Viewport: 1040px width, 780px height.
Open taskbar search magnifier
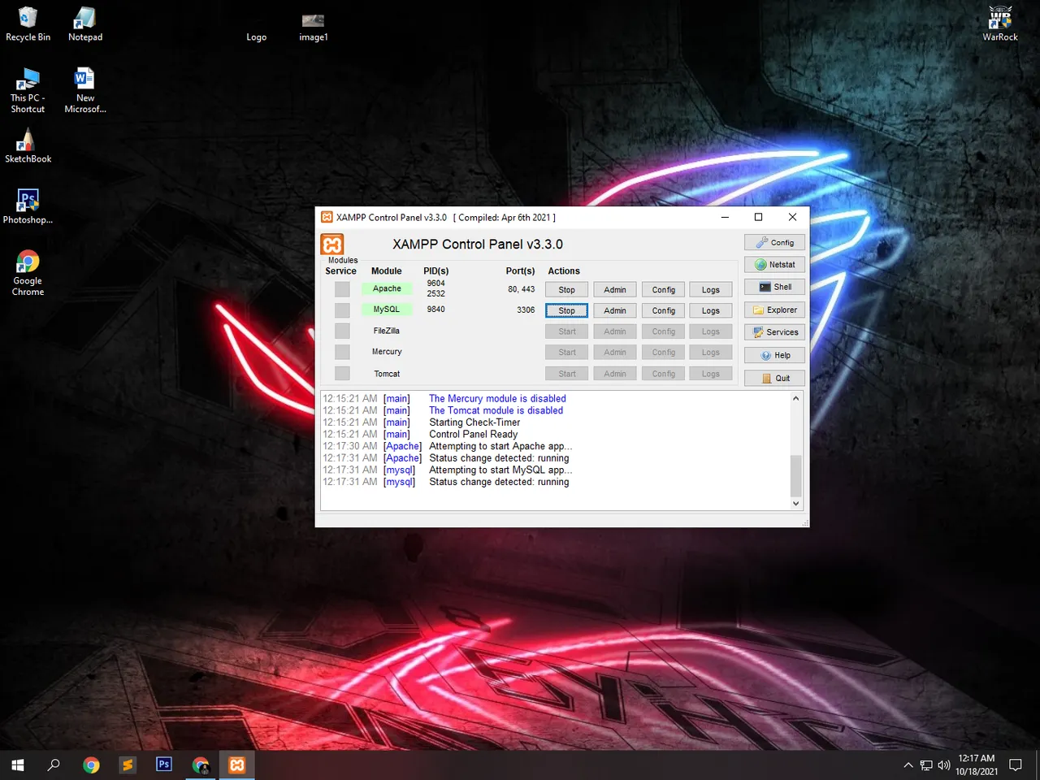54,765
